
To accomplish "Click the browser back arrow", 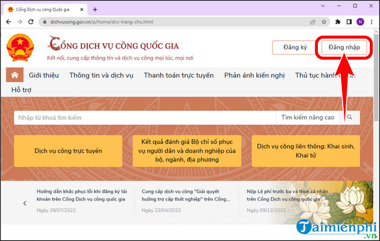I will click(x=8, y=22).
